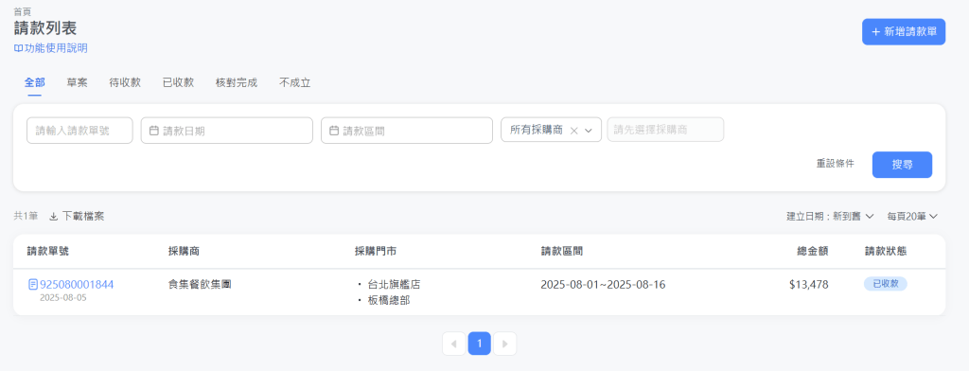Open request number 925080001844
This screenshot has height=371, width=969.
[77, 285]
